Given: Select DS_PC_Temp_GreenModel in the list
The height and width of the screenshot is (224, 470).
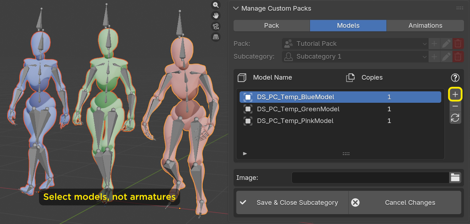Looking at the screenshot, I should pos(298,109).
